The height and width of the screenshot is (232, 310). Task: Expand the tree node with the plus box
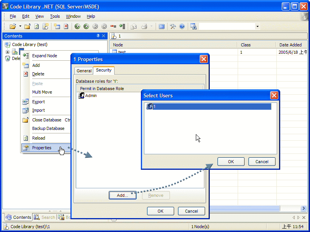[7, 52]
